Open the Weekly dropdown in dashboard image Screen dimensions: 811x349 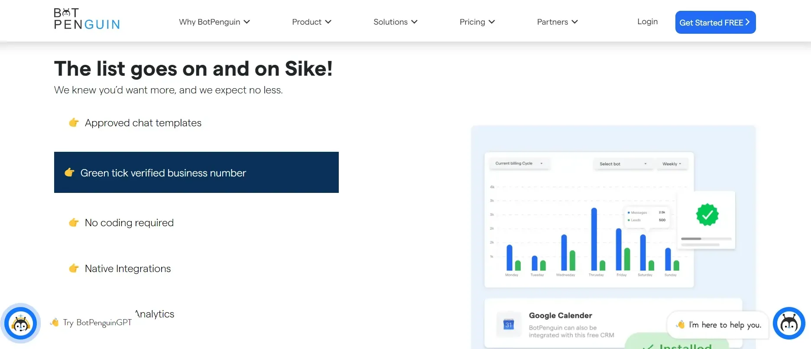672,164
